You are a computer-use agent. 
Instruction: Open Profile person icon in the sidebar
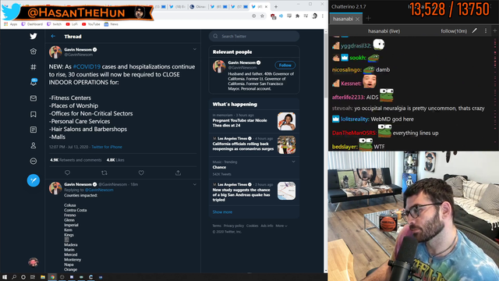pos(34,145)
